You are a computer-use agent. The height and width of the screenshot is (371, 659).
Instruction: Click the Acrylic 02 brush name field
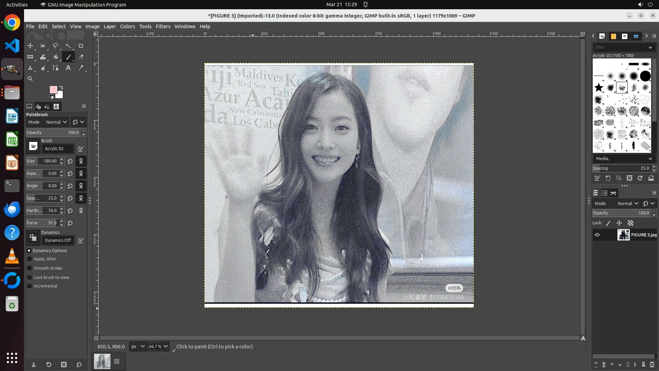(x=58, y=149)
